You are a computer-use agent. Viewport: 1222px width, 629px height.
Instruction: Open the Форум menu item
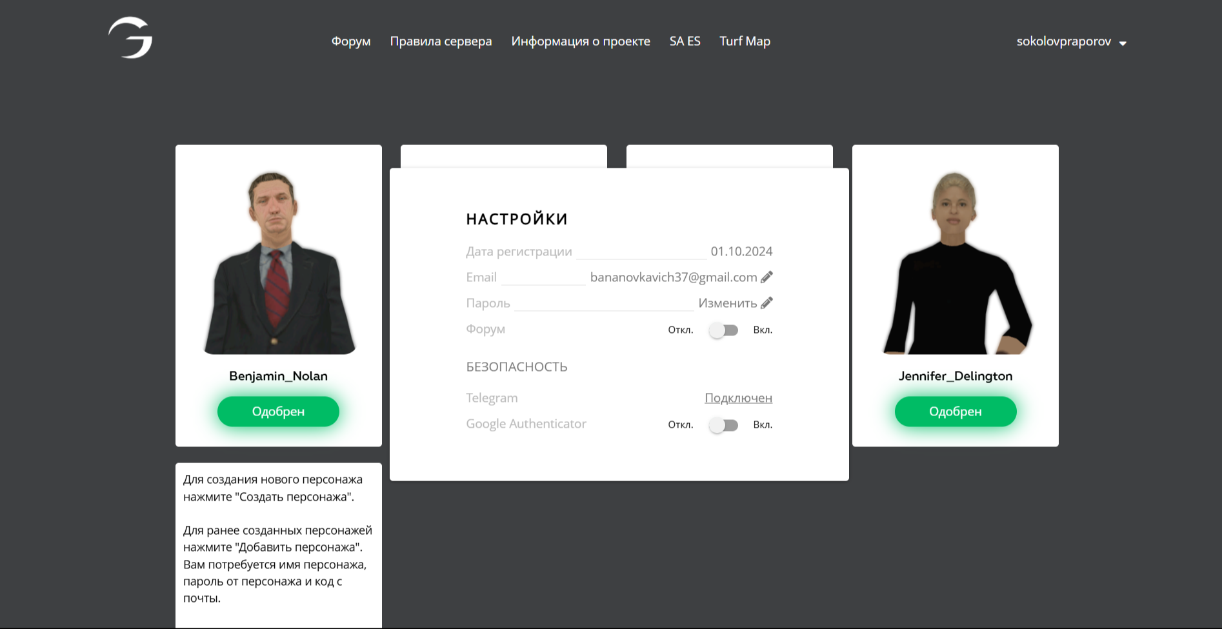(x=351, y=41)
